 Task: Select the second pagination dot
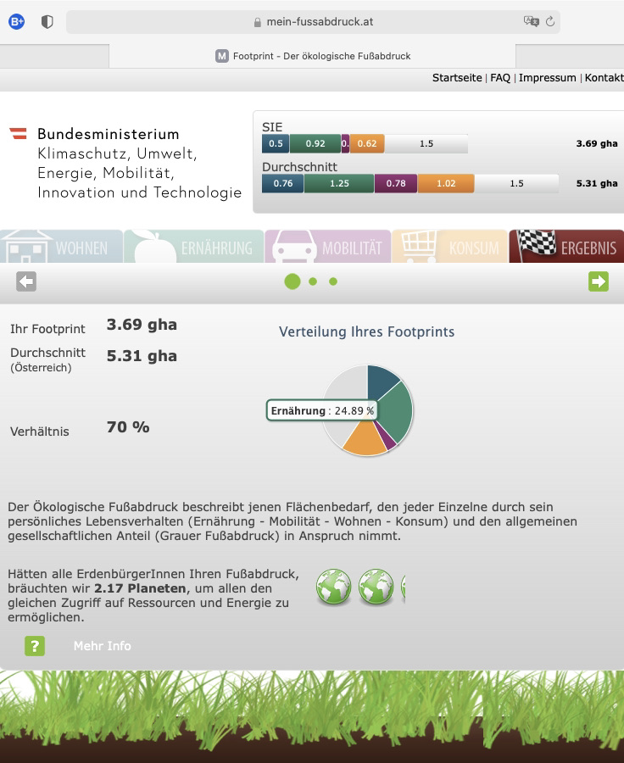pos(313,281)
